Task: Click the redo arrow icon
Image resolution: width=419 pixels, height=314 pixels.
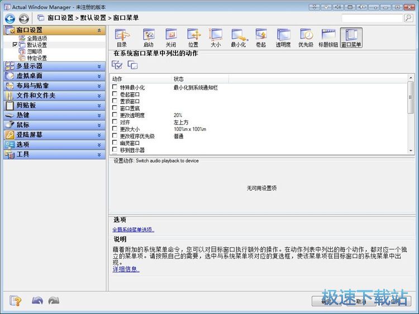Action: click(x=54, y=301)
